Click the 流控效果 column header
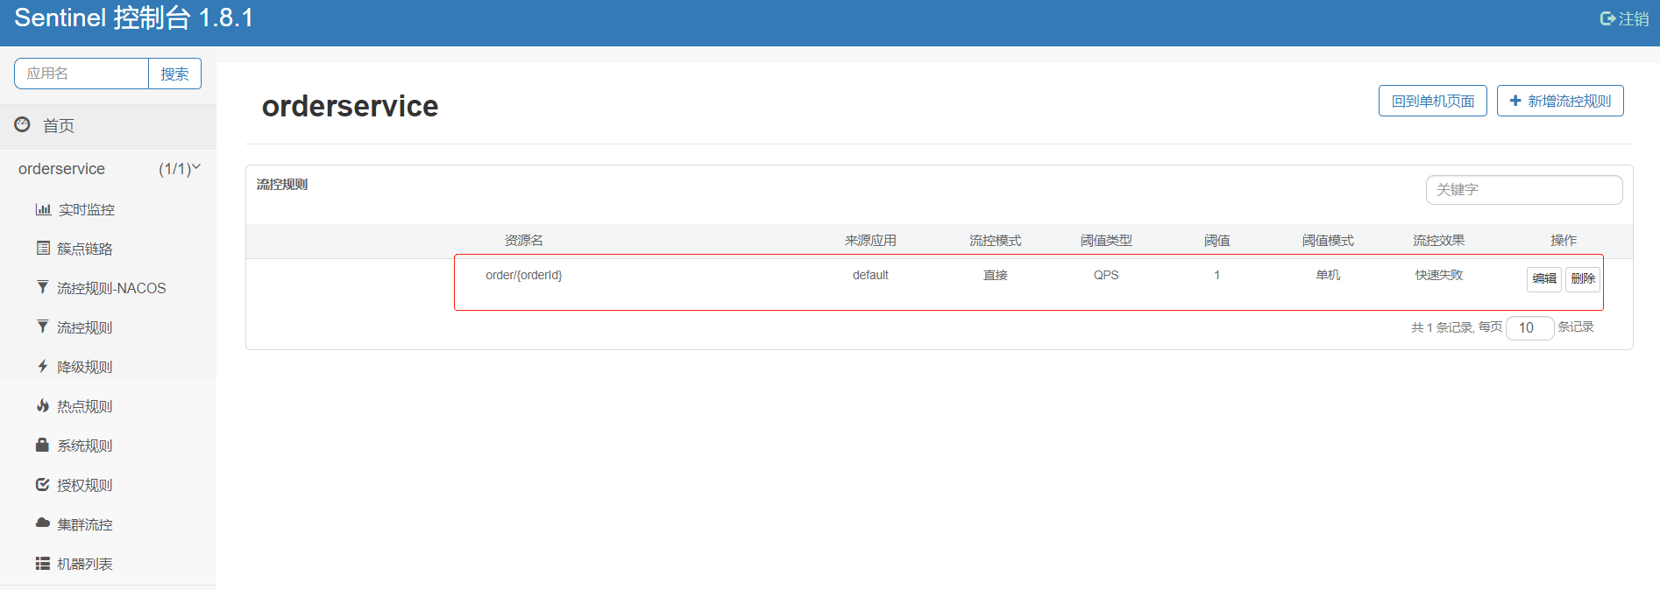 pos(1439,240)
